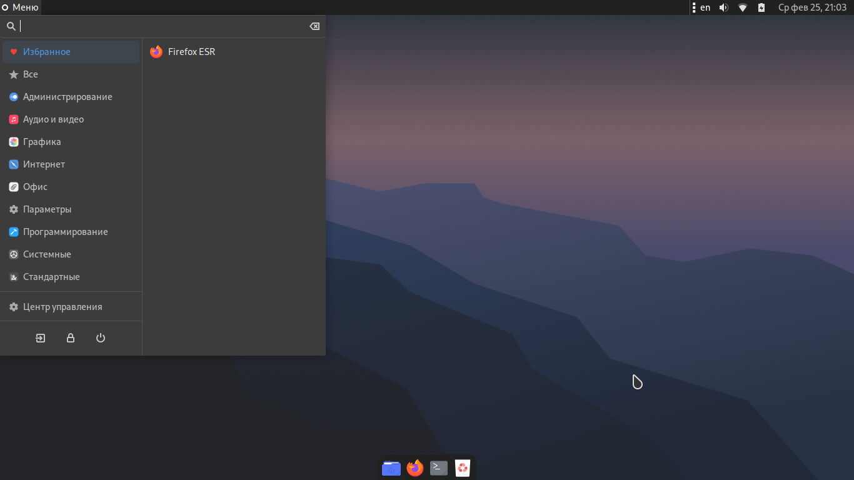Select the Избранное category

click(x=47, y=52)
